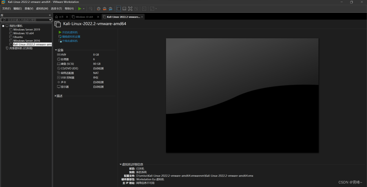Click the Ubuntu VM icon in library
367x187 pixels.
click(11, 37)
